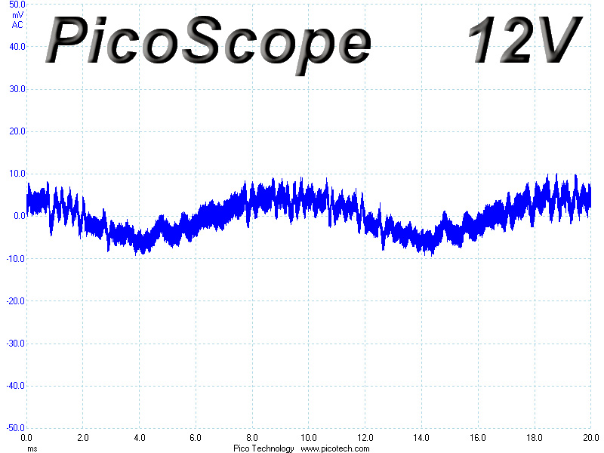Click the 4.0 time axis label
Viewport: 604px width, 453px height.
[140, 438]
